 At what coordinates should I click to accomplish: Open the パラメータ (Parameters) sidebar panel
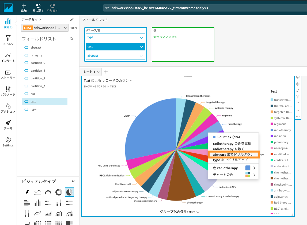(8, 91)
